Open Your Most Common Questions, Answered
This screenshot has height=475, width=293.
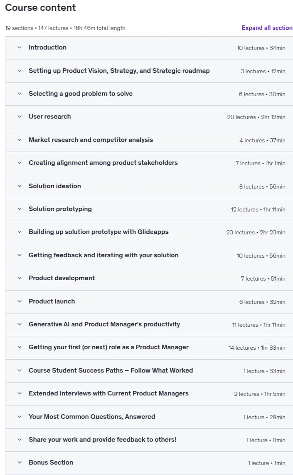point(92,417)
